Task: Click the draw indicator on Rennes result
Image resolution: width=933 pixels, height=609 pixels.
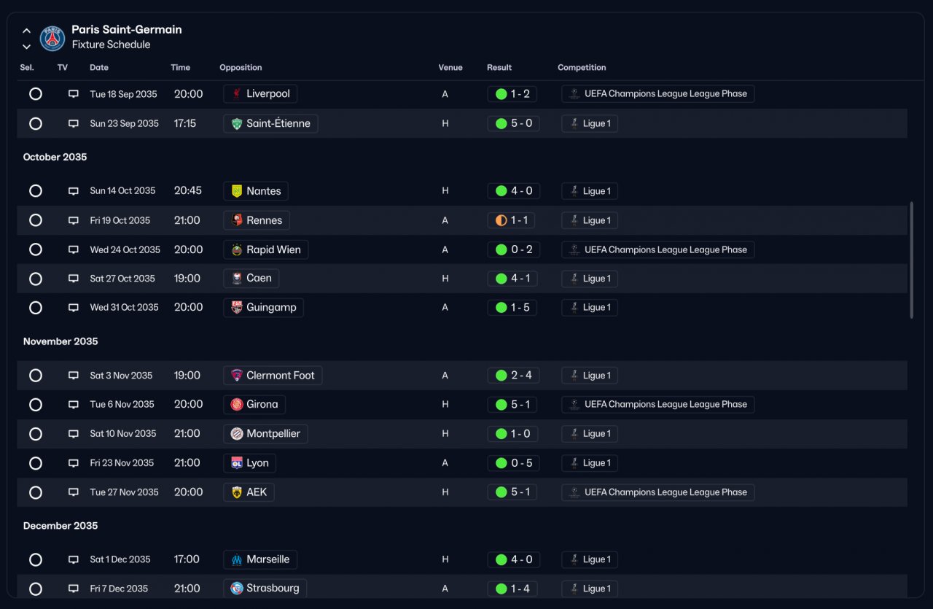Action: pyautogui.click(x=501, y=220)
